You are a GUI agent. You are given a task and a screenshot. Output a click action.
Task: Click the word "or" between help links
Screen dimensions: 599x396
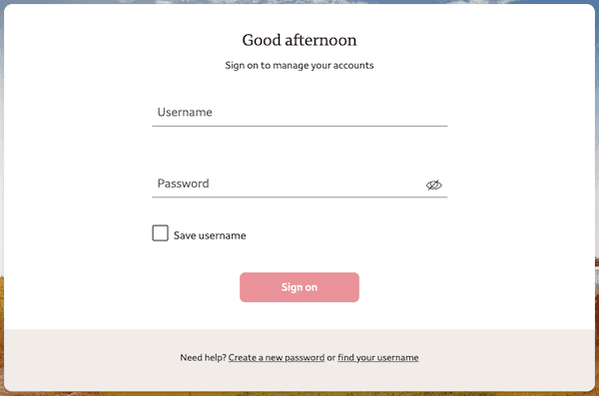click(x=330, y=358)
